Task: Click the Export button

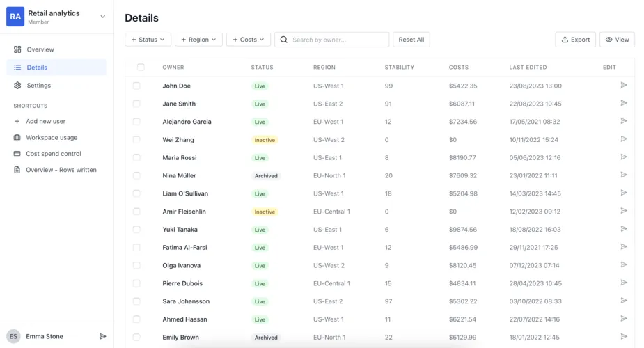Action: tap(575, 40)
